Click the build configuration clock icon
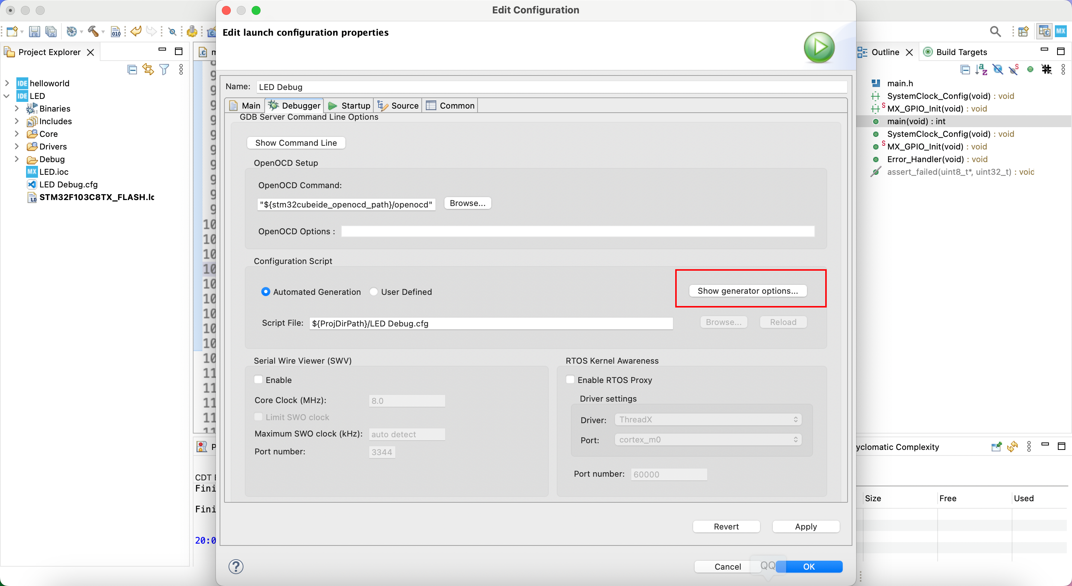This screenshot has height=586, width=1072. (x=71, y=31)
